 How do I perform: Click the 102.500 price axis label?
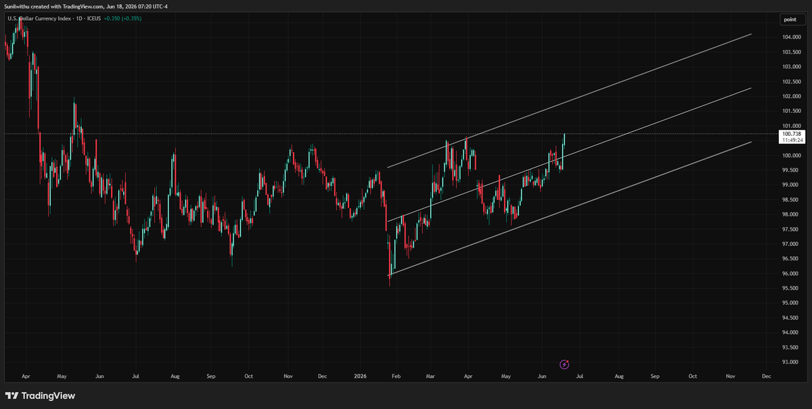(x=792, y=82)
